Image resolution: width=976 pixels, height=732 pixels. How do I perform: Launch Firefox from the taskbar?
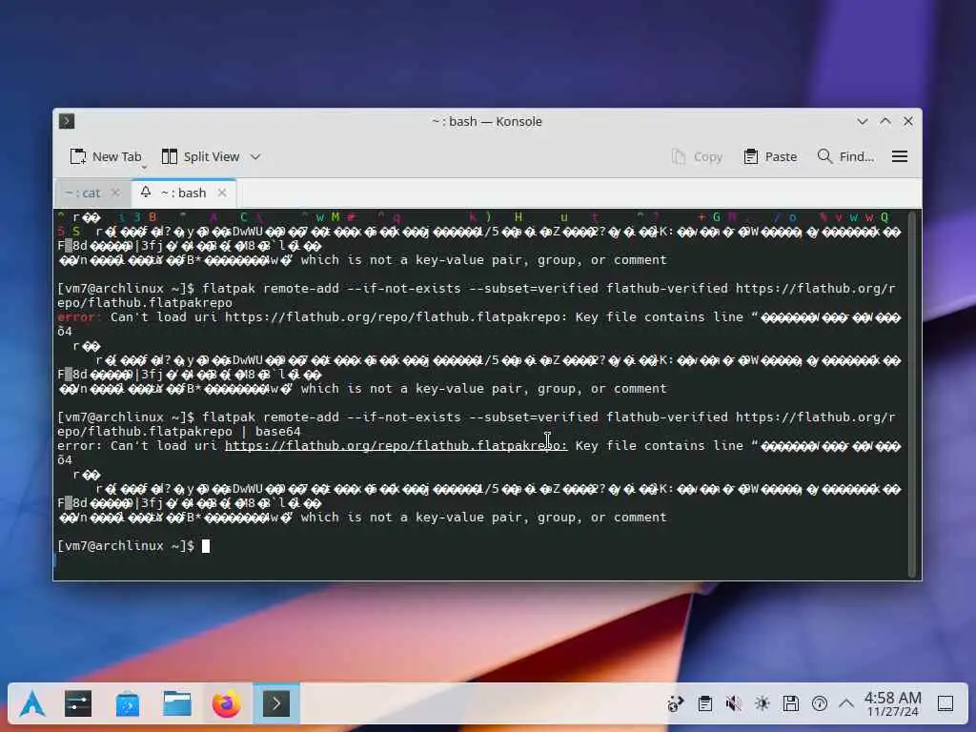[x=227, y=704]
